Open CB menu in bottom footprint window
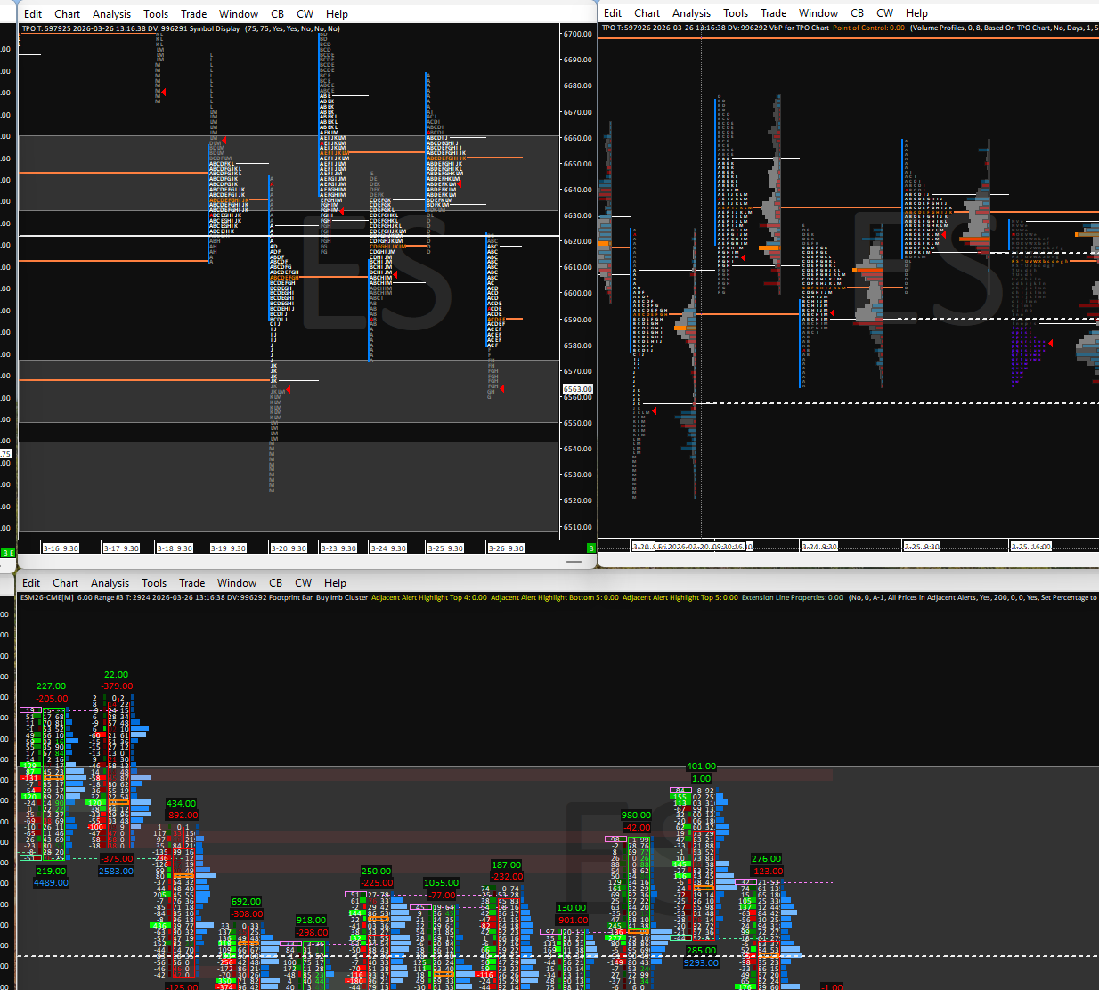Screen dimensions: 1099x990 click(x=276, y=582)
